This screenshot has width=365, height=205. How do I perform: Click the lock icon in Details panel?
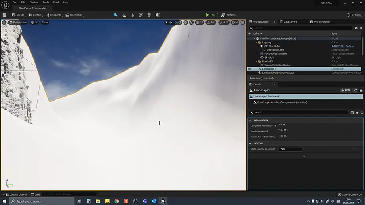361,90
